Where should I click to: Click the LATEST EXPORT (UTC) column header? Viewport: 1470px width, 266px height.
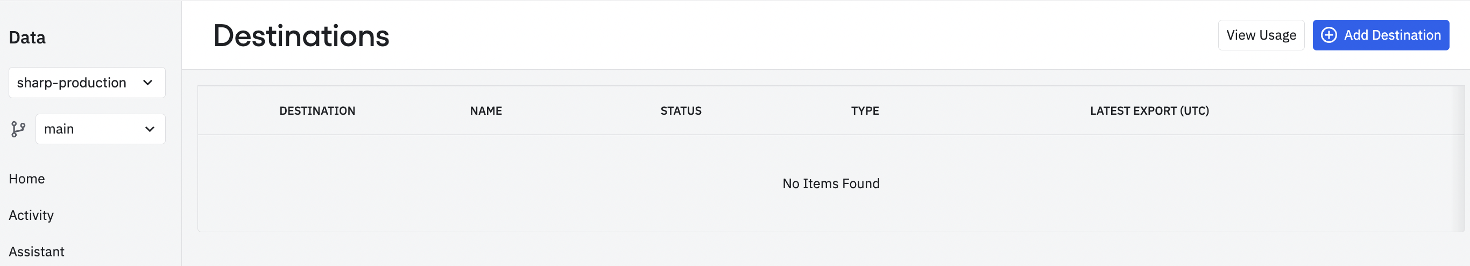coord(1149,111)
